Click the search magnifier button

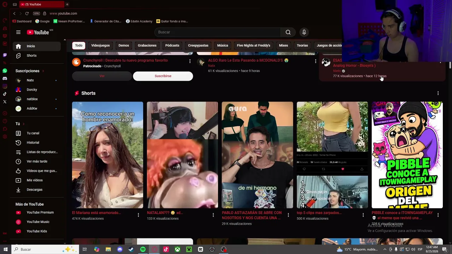288,32
